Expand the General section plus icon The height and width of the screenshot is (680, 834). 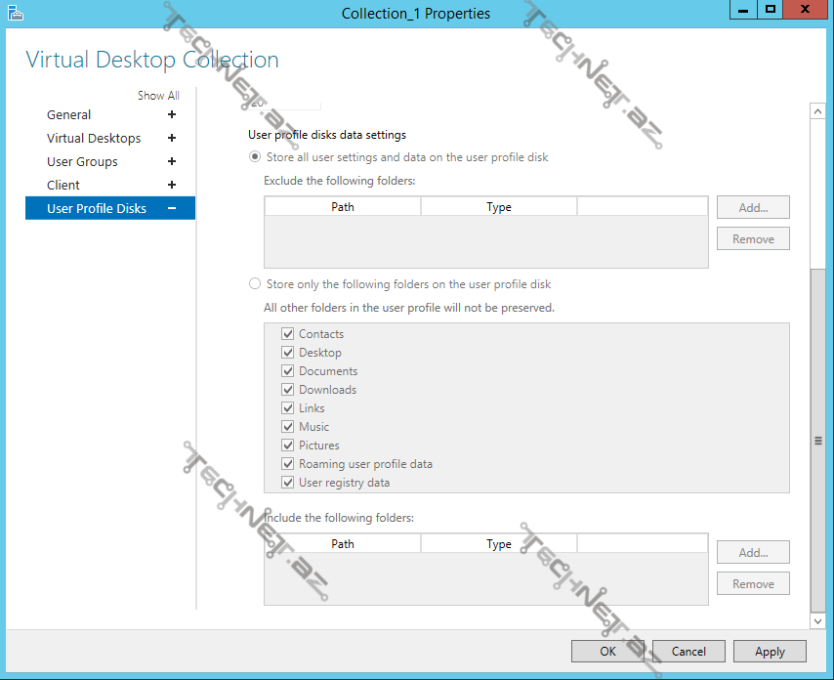(172, 114)
